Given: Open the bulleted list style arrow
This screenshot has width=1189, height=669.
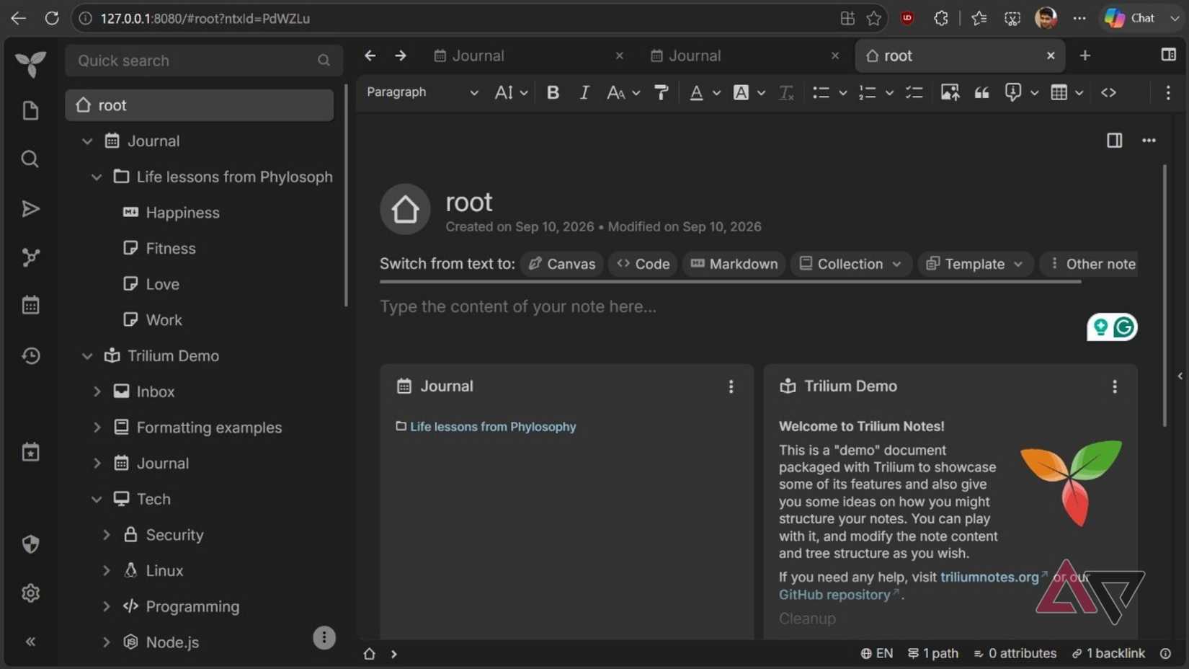Looking at the screenshot, I should pos(842,92).
